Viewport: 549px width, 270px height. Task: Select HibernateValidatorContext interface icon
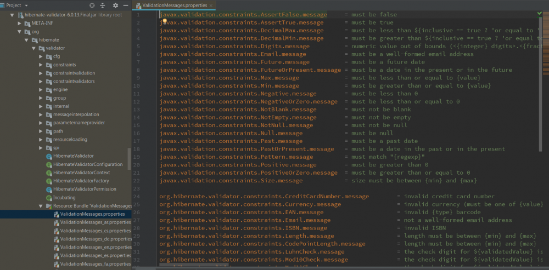tap(49, 173)
